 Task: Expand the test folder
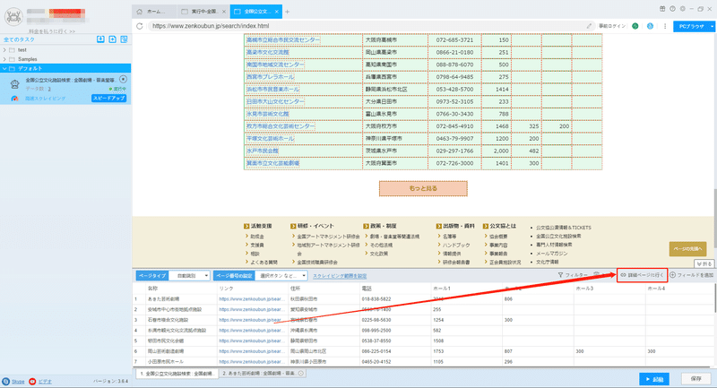click(x=4, y=50)
